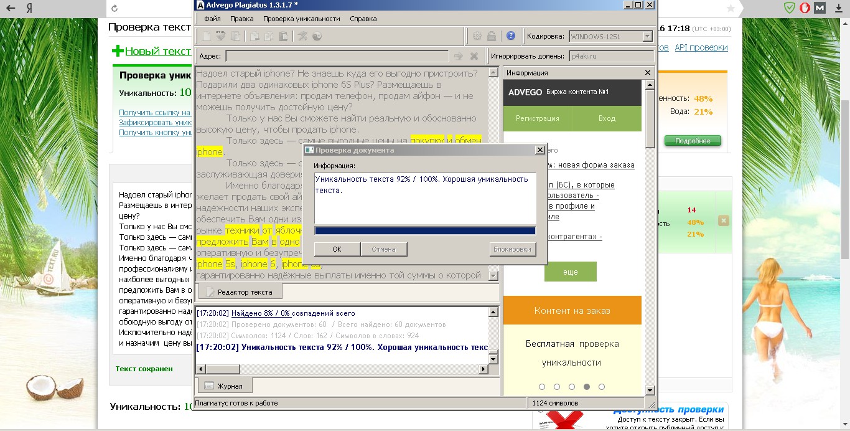Click the Регистрация button in Advego panel
850x431 pixels.
538,118
